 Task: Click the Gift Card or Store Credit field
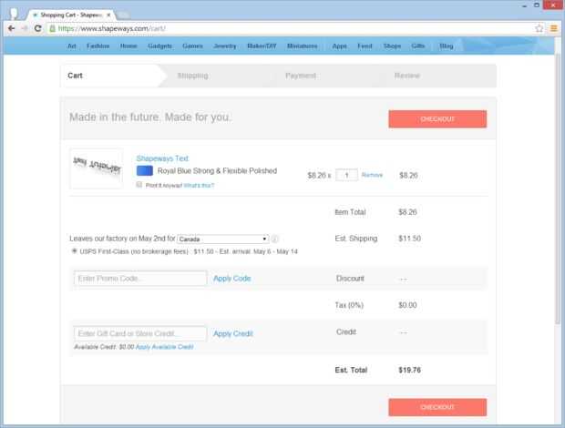pyautogui.click(x=140, y=333)
